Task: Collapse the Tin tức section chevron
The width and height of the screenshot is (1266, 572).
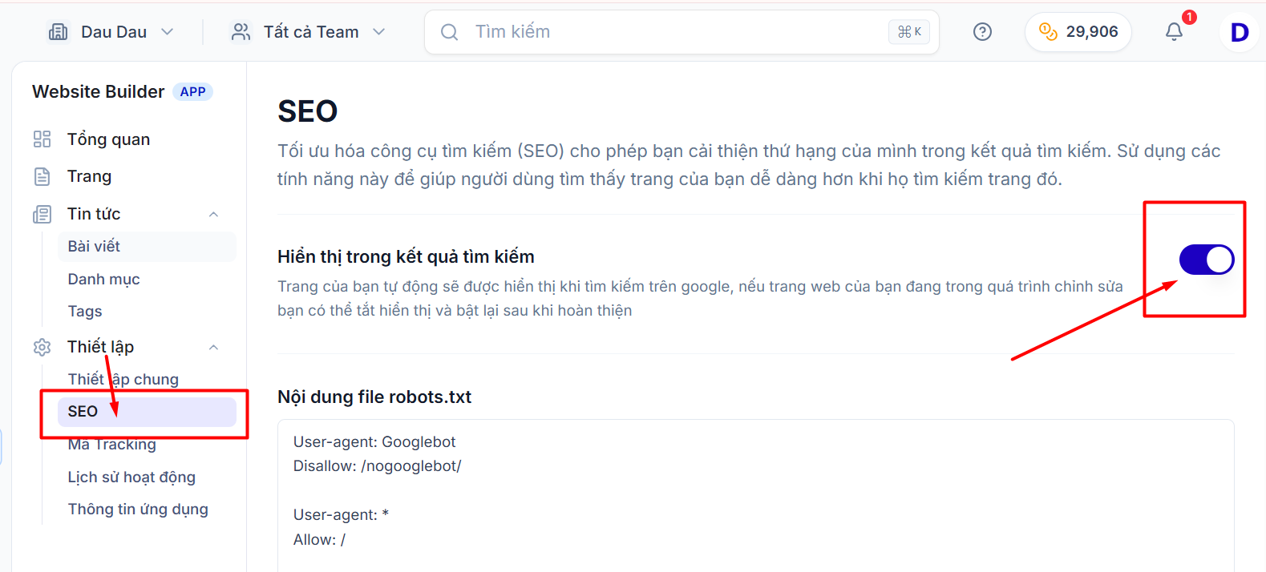Action: [x=213, y=214]
